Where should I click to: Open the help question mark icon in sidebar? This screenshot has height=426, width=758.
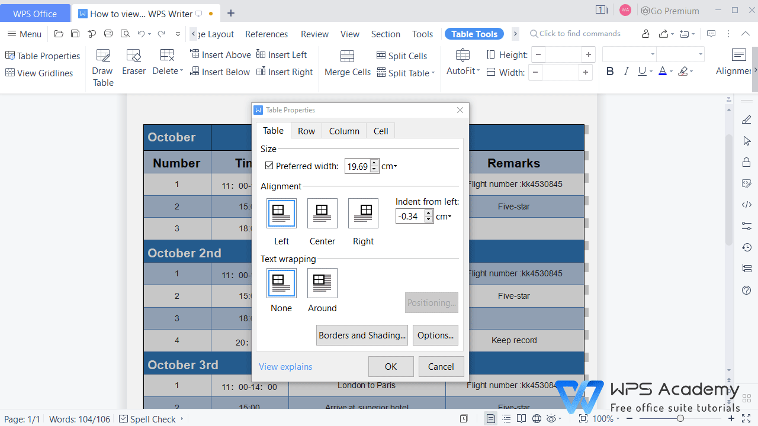point(747,290)
